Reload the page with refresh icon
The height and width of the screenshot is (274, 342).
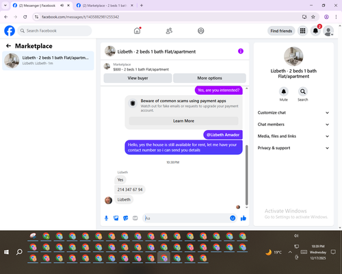[x=25, y=17]
